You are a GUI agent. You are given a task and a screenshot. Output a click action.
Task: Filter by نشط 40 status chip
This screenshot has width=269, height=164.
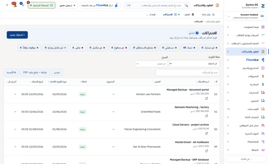pyautogui.click(x=189, y=48)
